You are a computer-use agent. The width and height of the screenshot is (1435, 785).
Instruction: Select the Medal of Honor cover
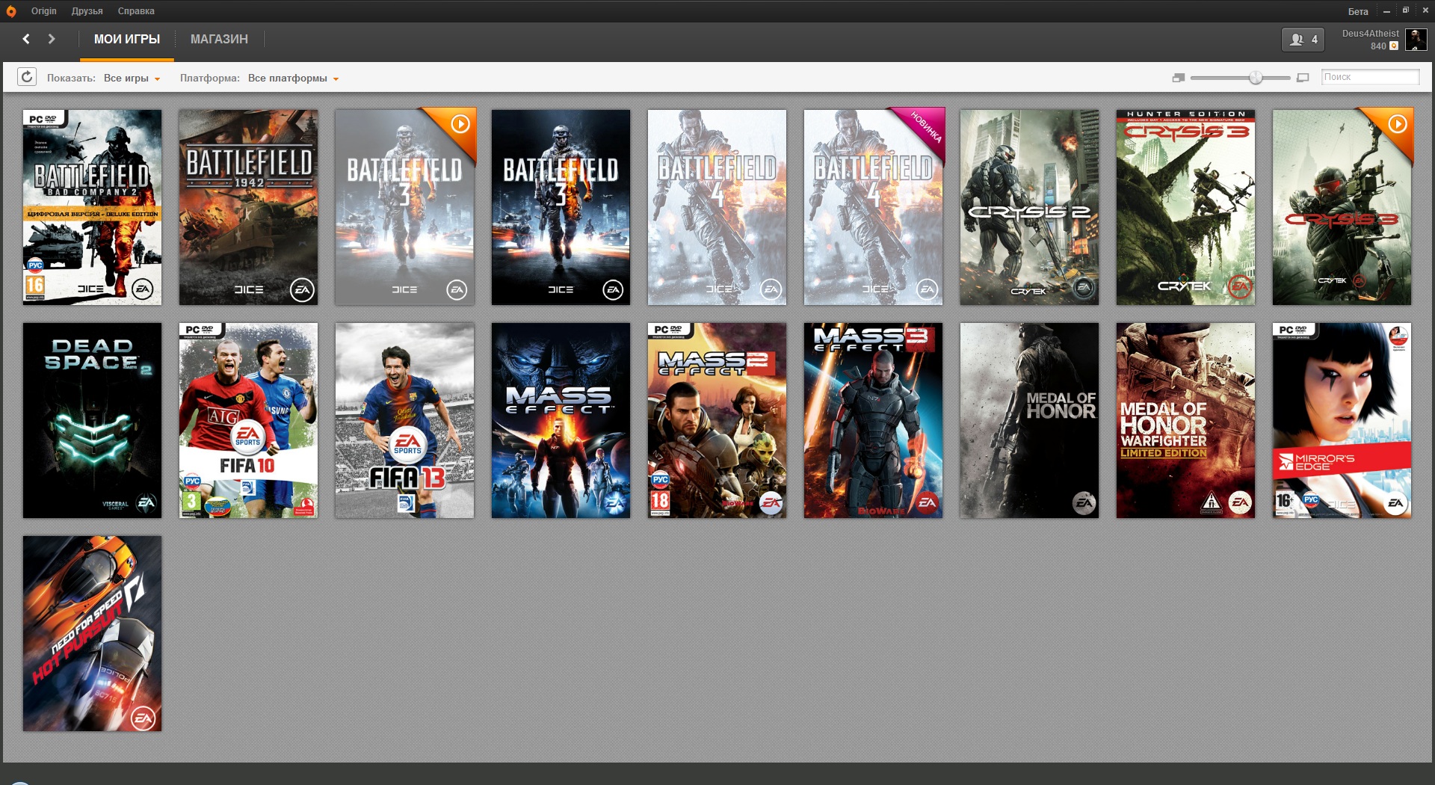1029,420
